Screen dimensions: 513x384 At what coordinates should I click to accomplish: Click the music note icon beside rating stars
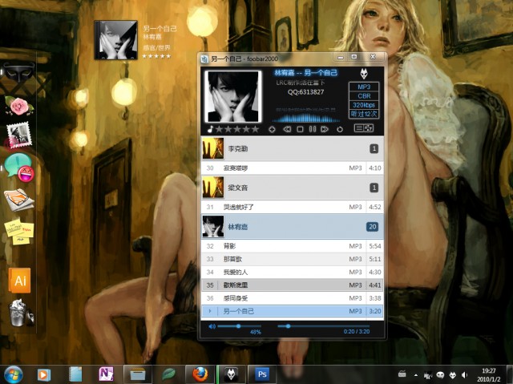(x=210, y=129)
